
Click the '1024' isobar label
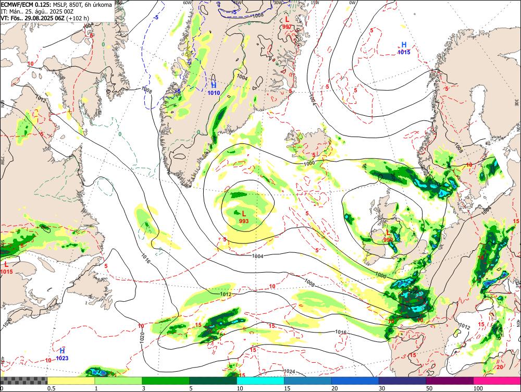[290, 371]
